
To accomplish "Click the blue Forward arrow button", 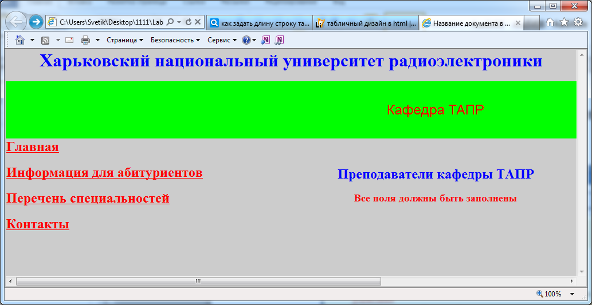I will pyautogui.click(x=36, y=22).
